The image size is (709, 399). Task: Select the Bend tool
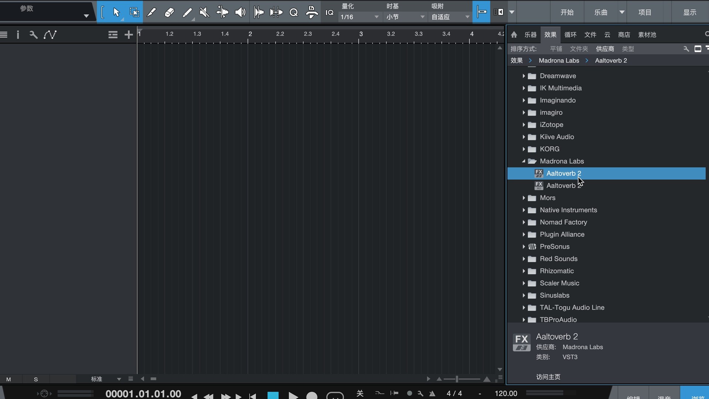point(222,12)
